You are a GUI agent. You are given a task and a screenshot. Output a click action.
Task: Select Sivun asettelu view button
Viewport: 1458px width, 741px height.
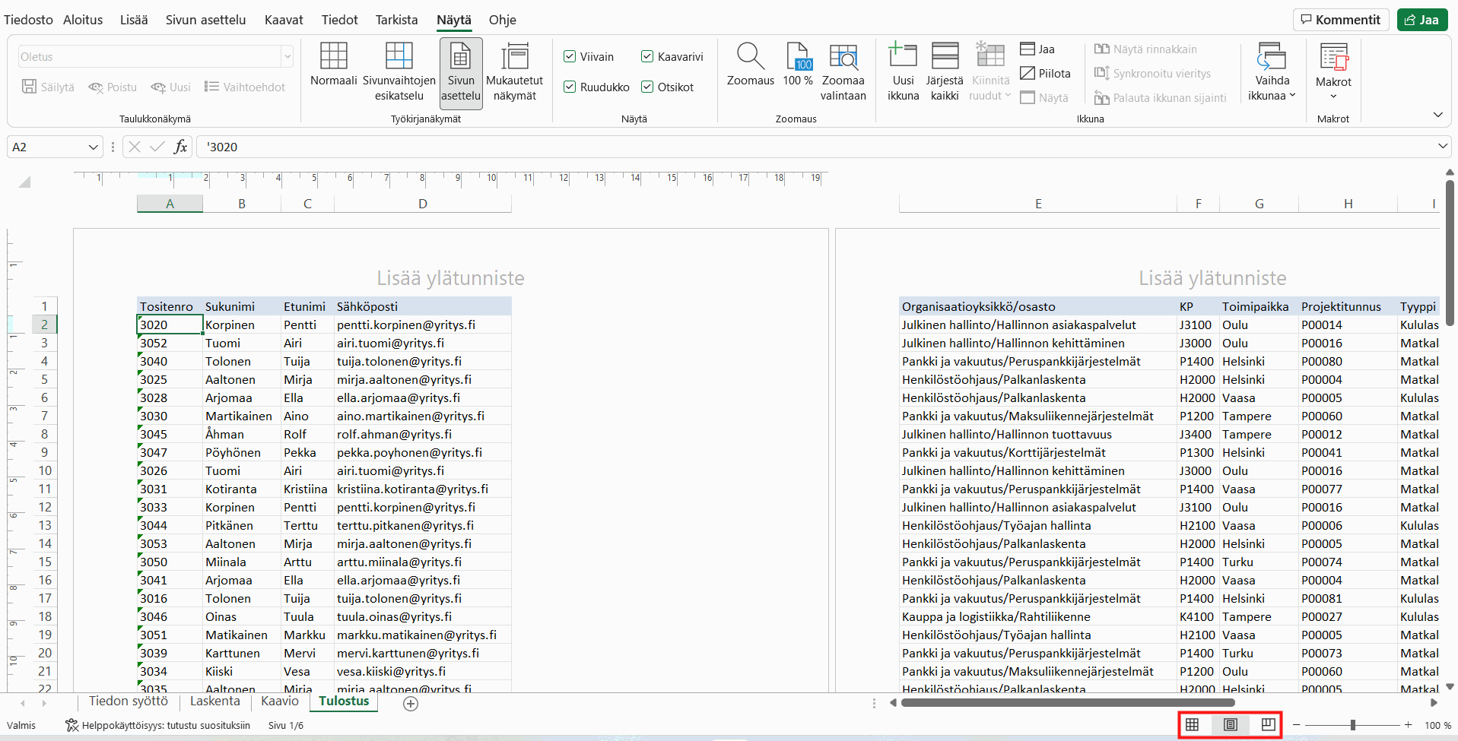click(x=461, y=73)
